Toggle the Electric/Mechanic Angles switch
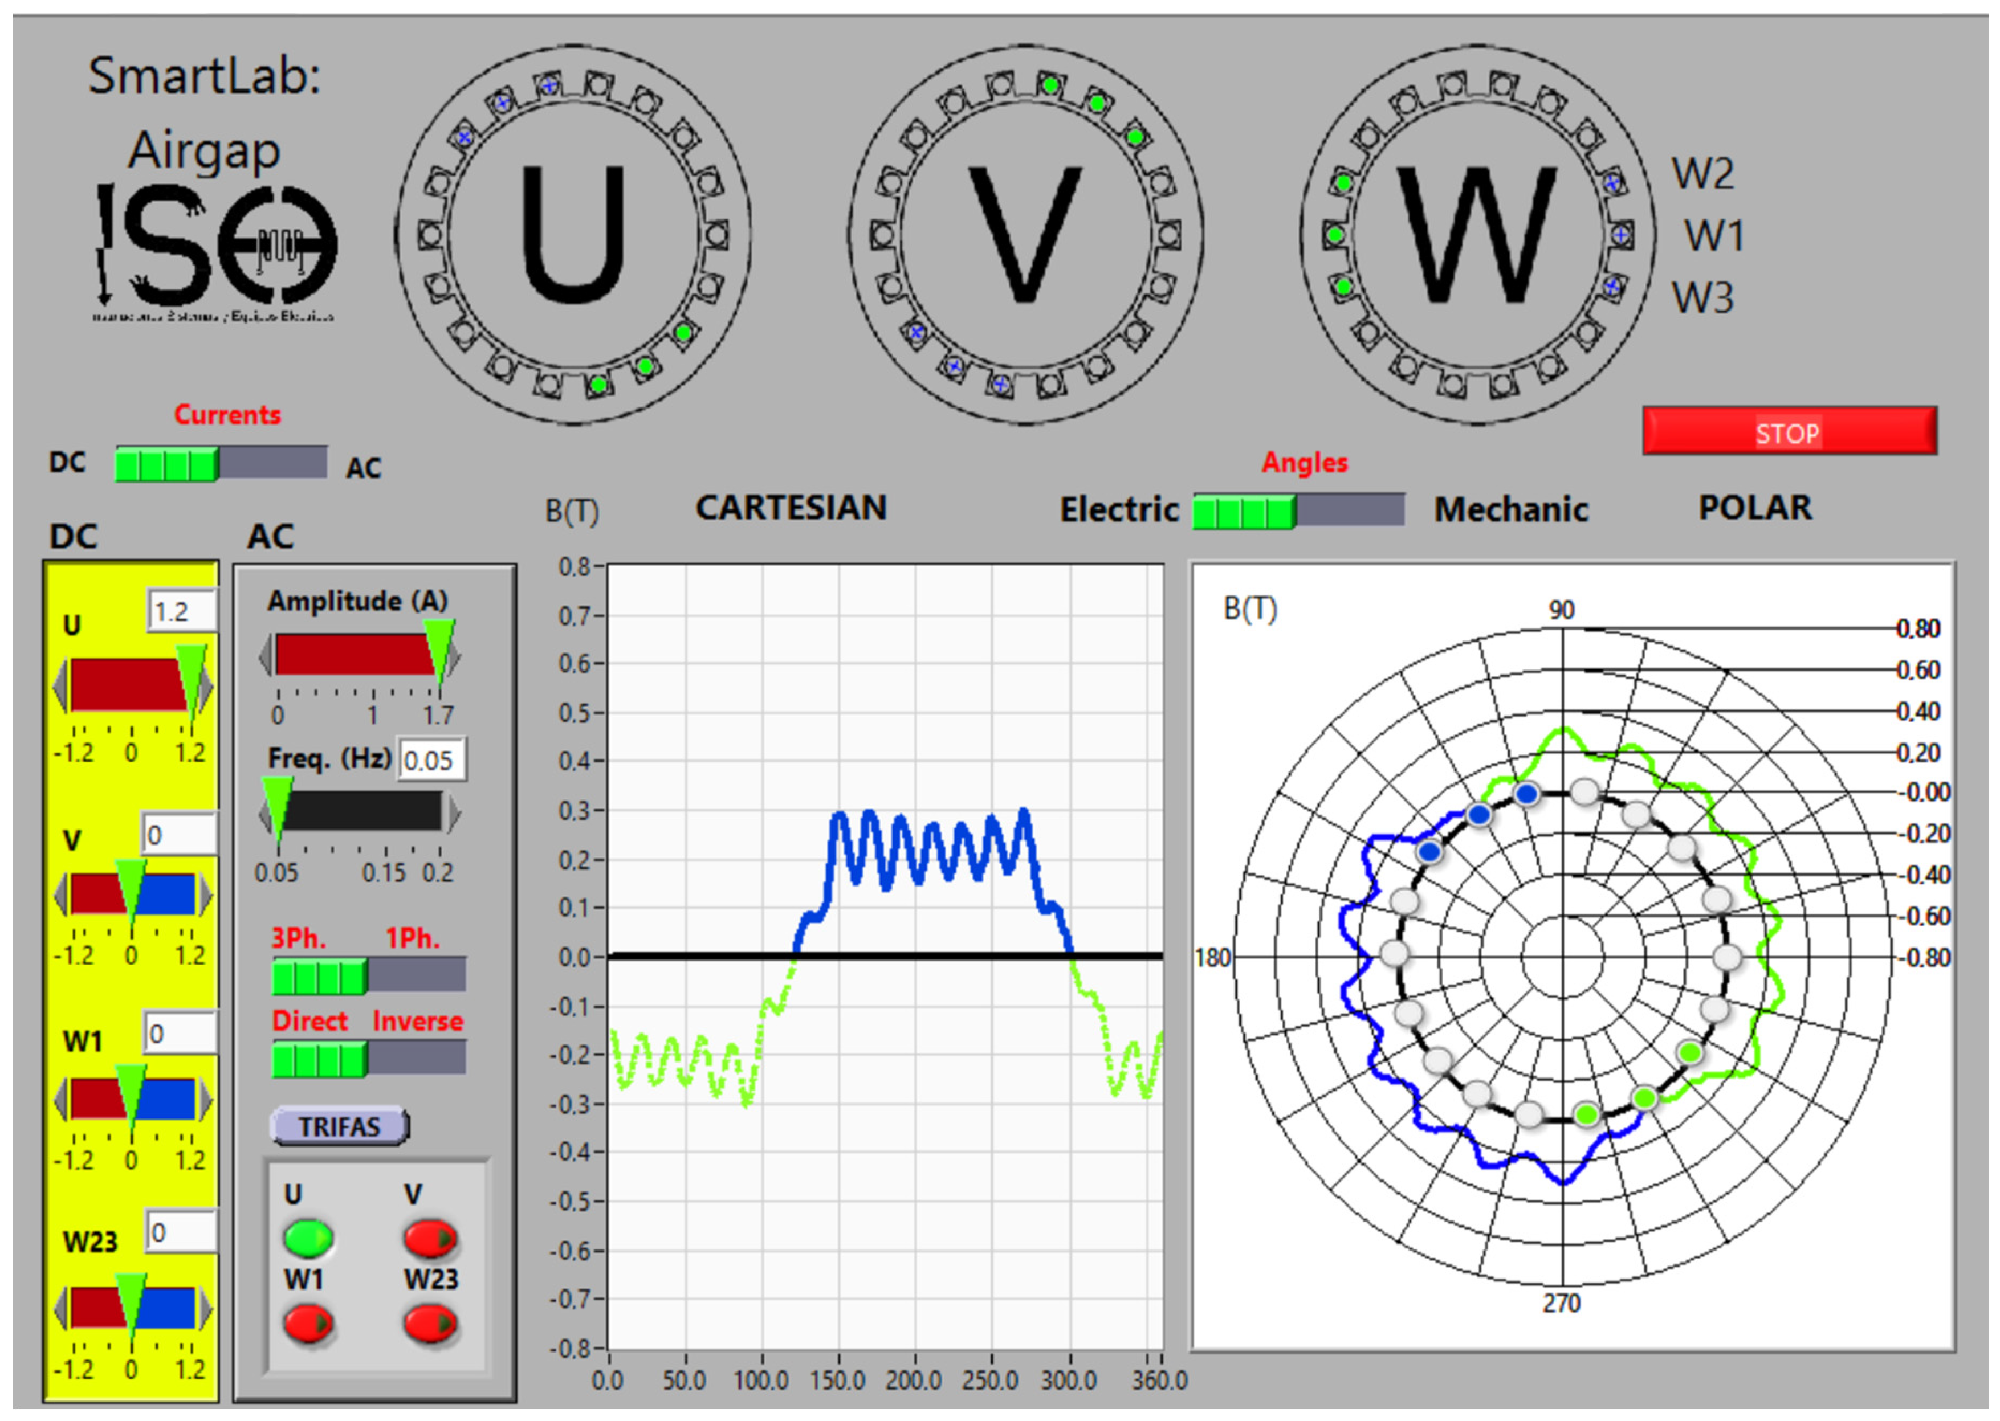Image resolution: width=2000 pixels, height=1421 pixels. tap(1298, 511)
